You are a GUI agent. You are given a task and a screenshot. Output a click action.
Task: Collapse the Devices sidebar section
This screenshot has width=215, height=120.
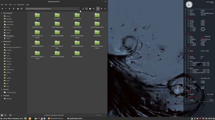[x=2, y=89]
